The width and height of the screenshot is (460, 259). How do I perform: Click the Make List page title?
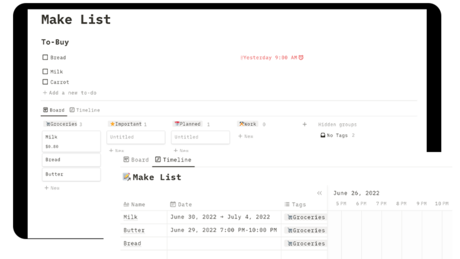[x=76, y=19]
